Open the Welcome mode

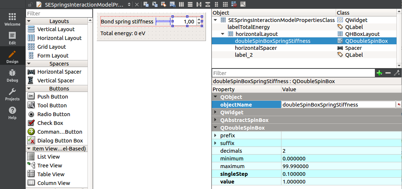pos(12,19)
